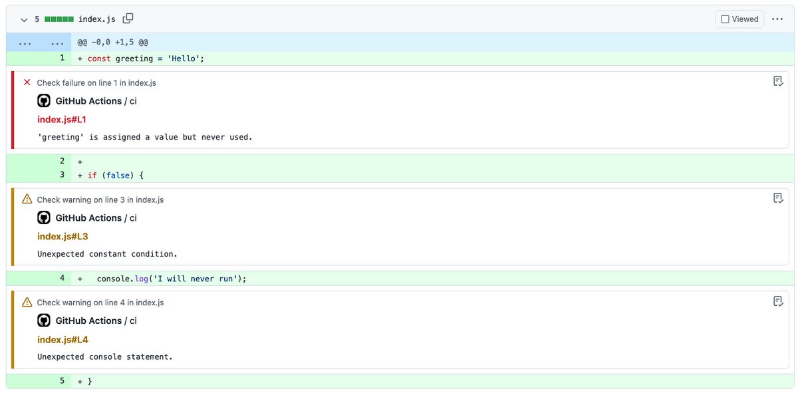Click message "Unexpected constant condition."

[x=108, y=254]
